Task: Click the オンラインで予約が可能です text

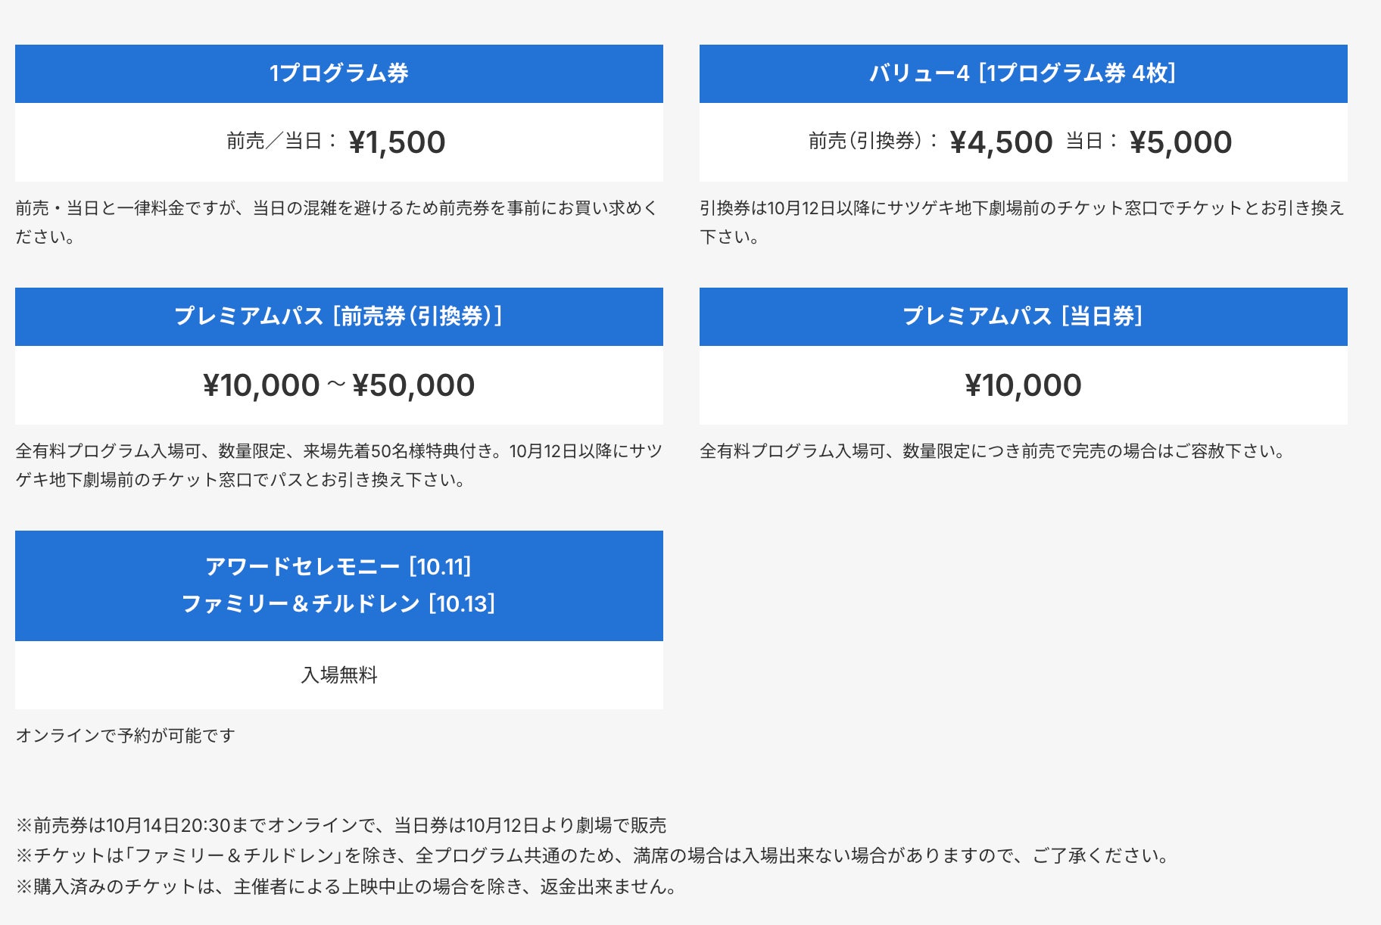Action: tap(126, 736)
